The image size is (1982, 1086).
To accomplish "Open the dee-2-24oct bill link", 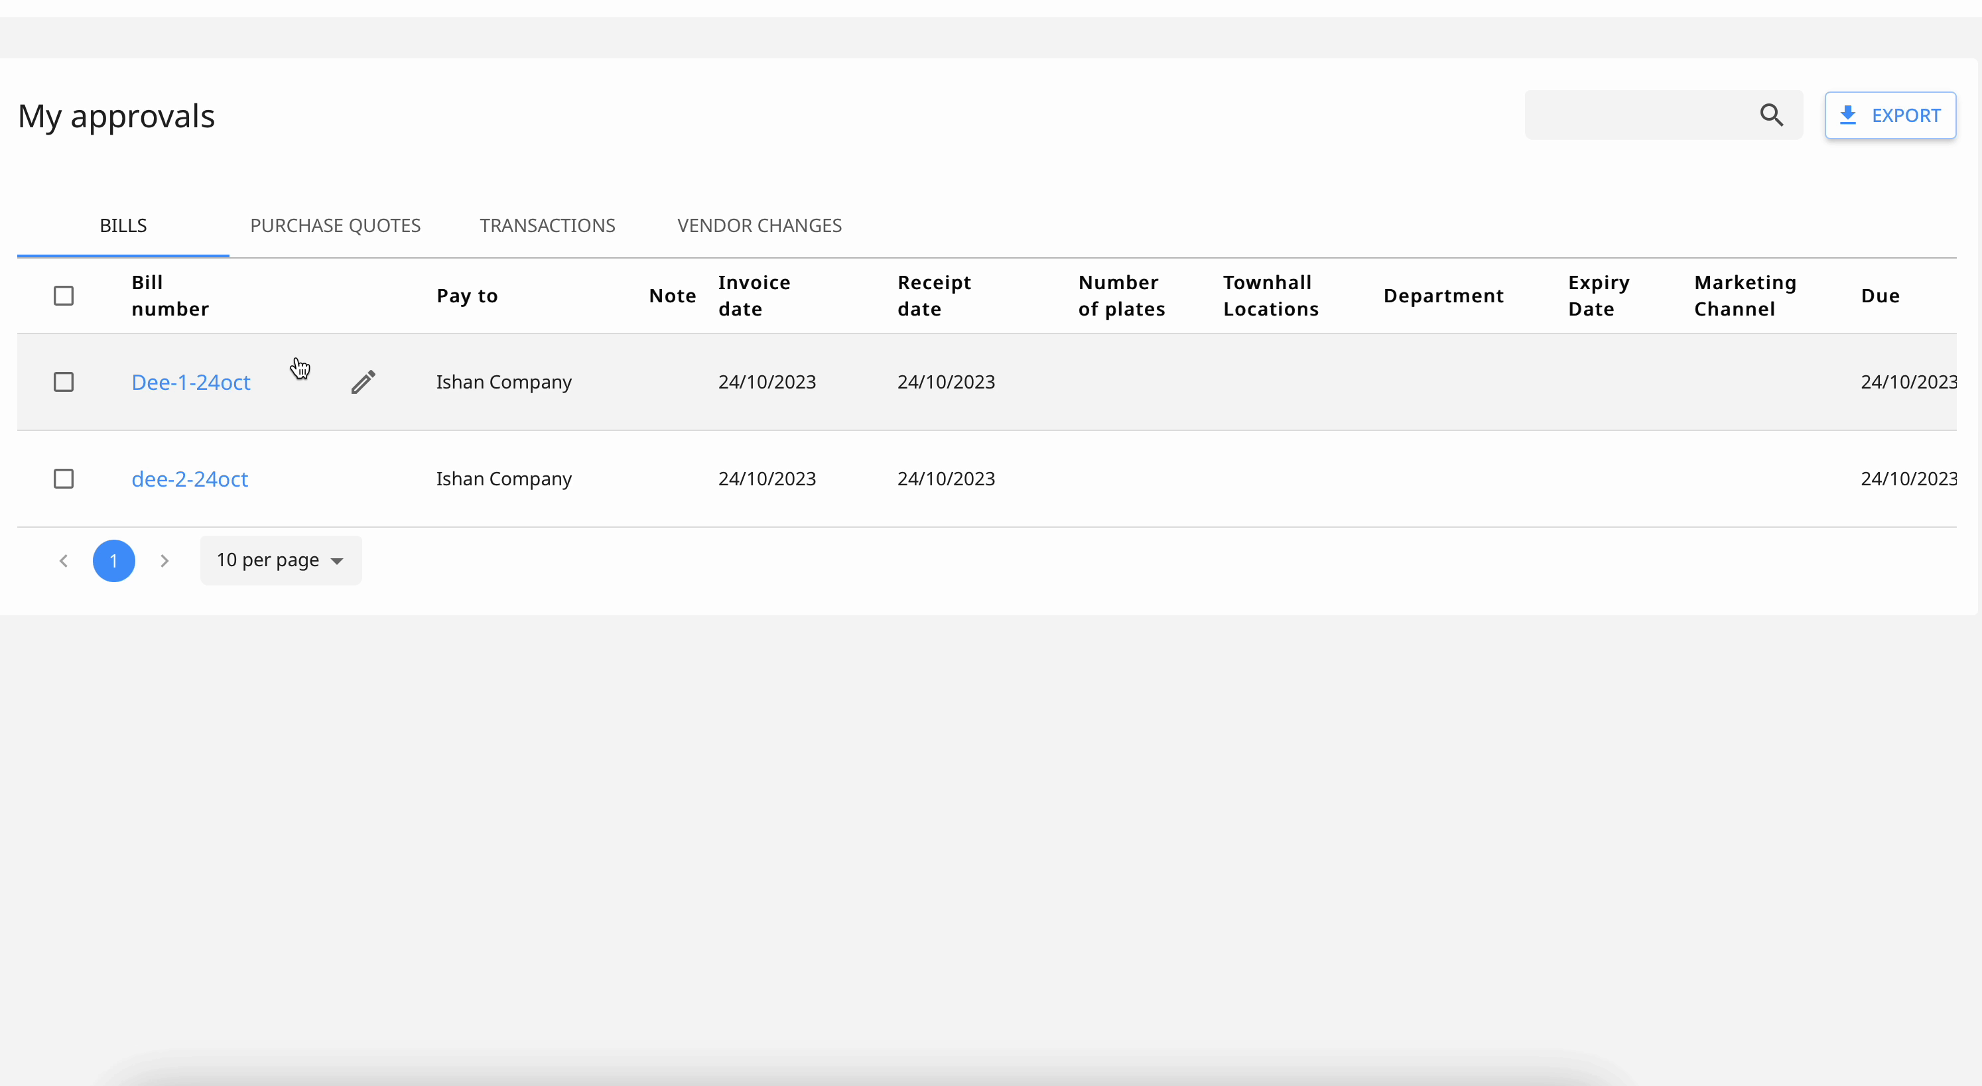I will (x=189, y=479).
